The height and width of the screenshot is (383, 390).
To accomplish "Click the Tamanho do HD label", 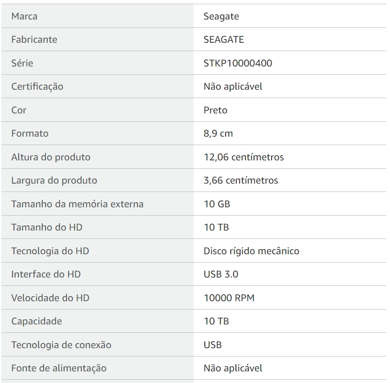I will click(47, 227).
